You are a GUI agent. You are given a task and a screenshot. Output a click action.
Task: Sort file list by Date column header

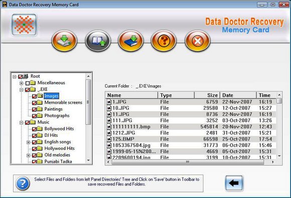238,95
